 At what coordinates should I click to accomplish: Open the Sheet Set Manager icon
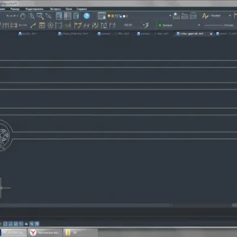tap(76, 16)
